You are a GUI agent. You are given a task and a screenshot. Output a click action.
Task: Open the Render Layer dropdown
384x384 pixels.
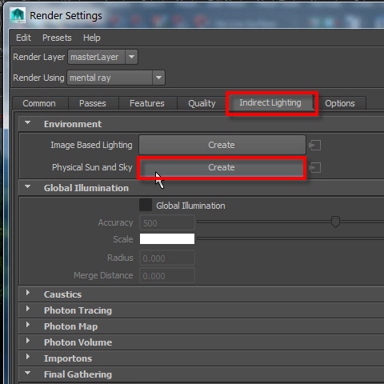tap(103, 57)
